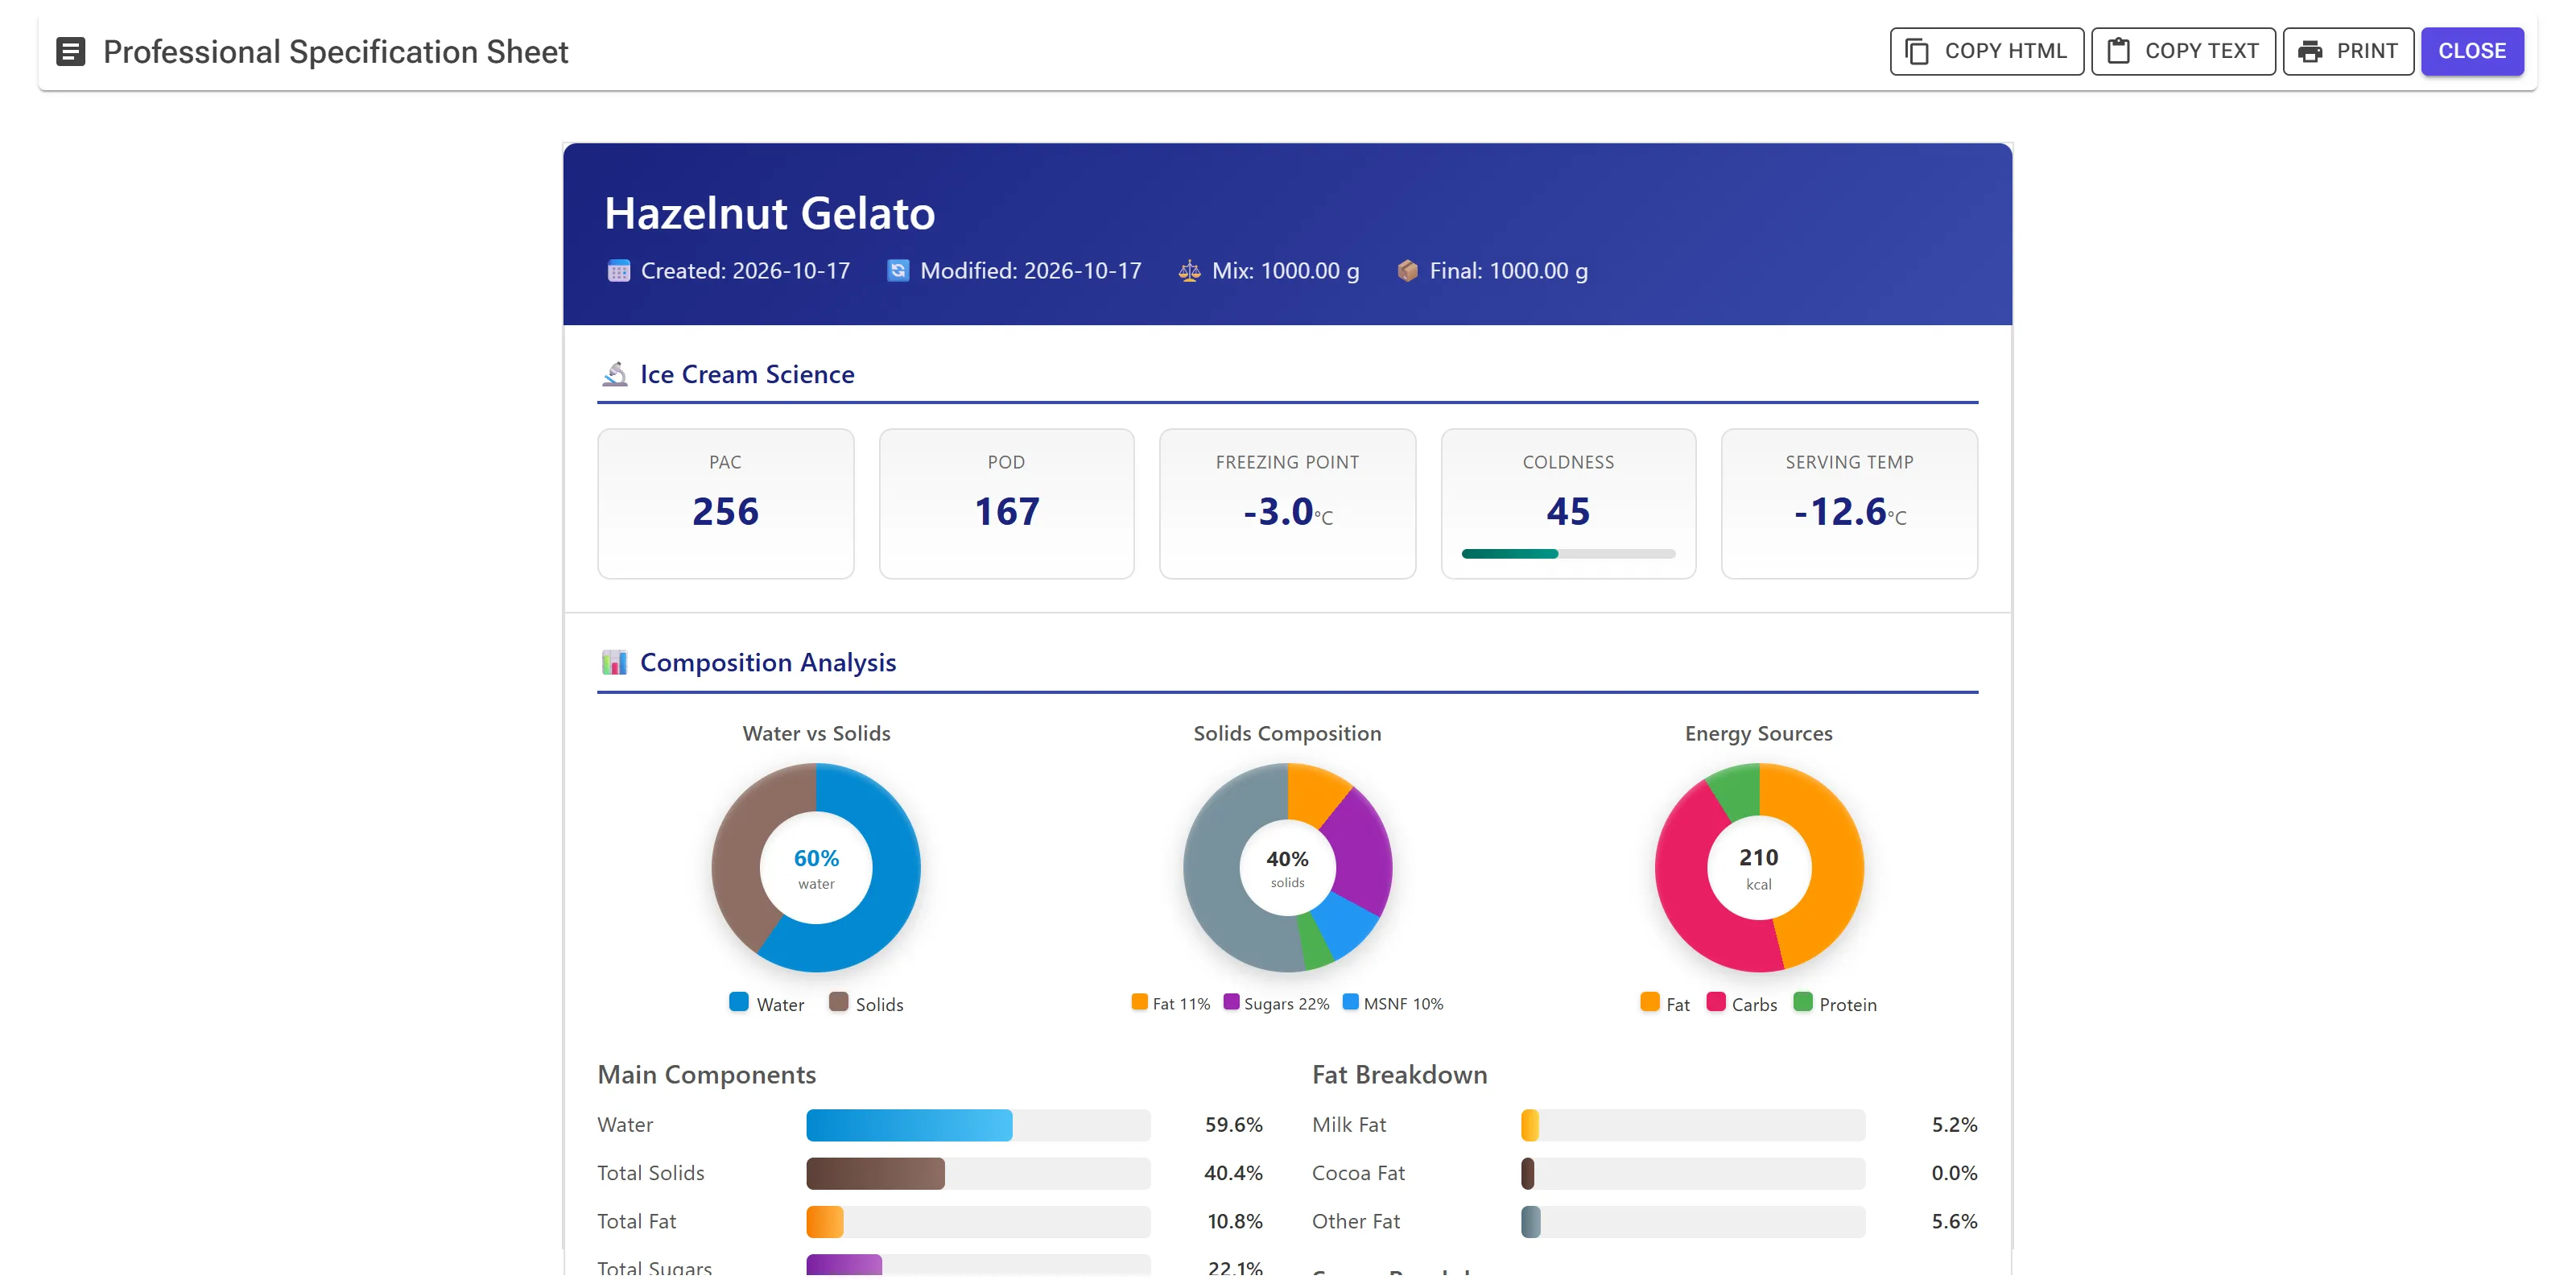Print the specification sheet
This screenshot has height=1288, width=2576.
[x=2348, y=51]
